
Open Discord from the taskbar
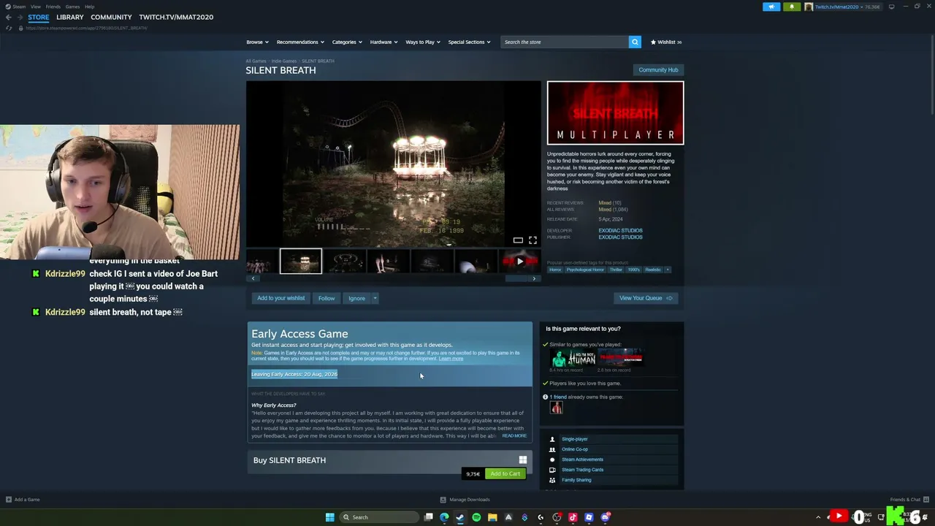(605, 517)
